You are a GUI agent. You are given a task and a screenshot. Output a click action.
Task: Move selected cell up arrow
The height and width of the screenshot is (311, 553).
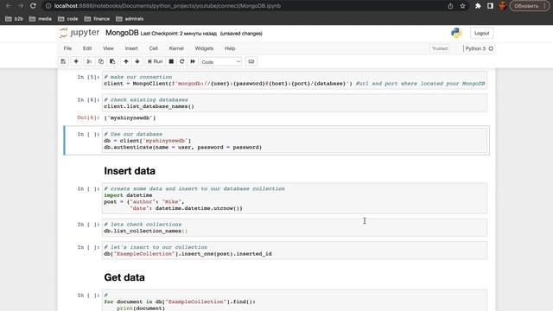point(126,61)
